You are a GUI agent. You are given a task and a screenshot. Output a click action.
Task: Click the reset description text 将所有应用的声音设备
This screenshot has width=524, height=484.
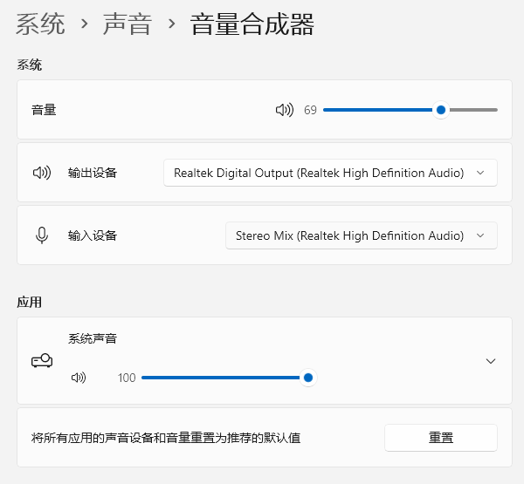pyautogui.click(x=166, y=438)
